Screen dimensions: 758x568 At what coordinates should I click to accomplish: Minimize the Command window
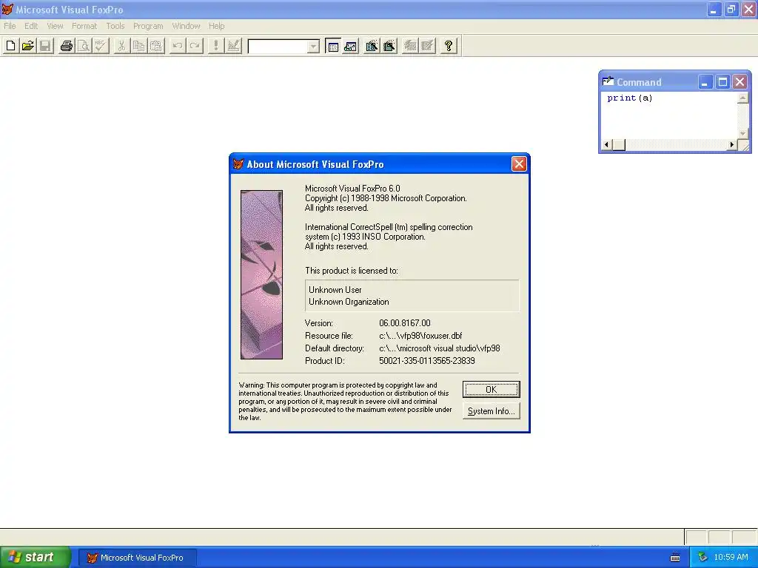(x=705, y=82)
